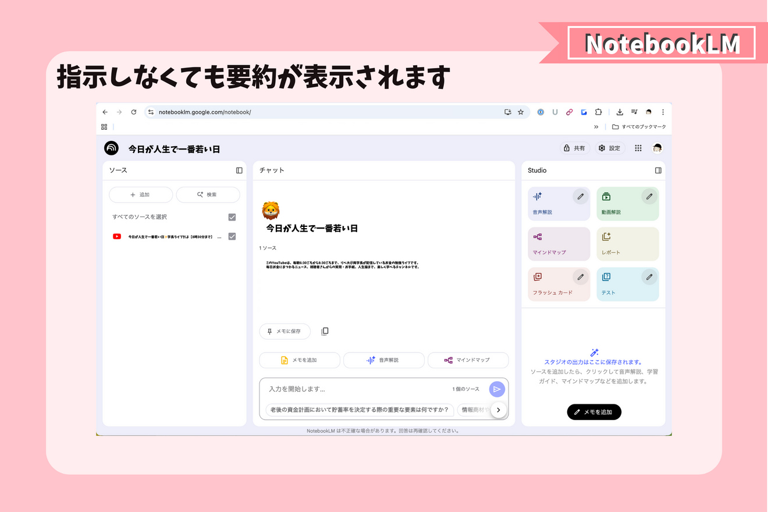Send message with the arrow button
768x512 pixels.
[497, 389]
